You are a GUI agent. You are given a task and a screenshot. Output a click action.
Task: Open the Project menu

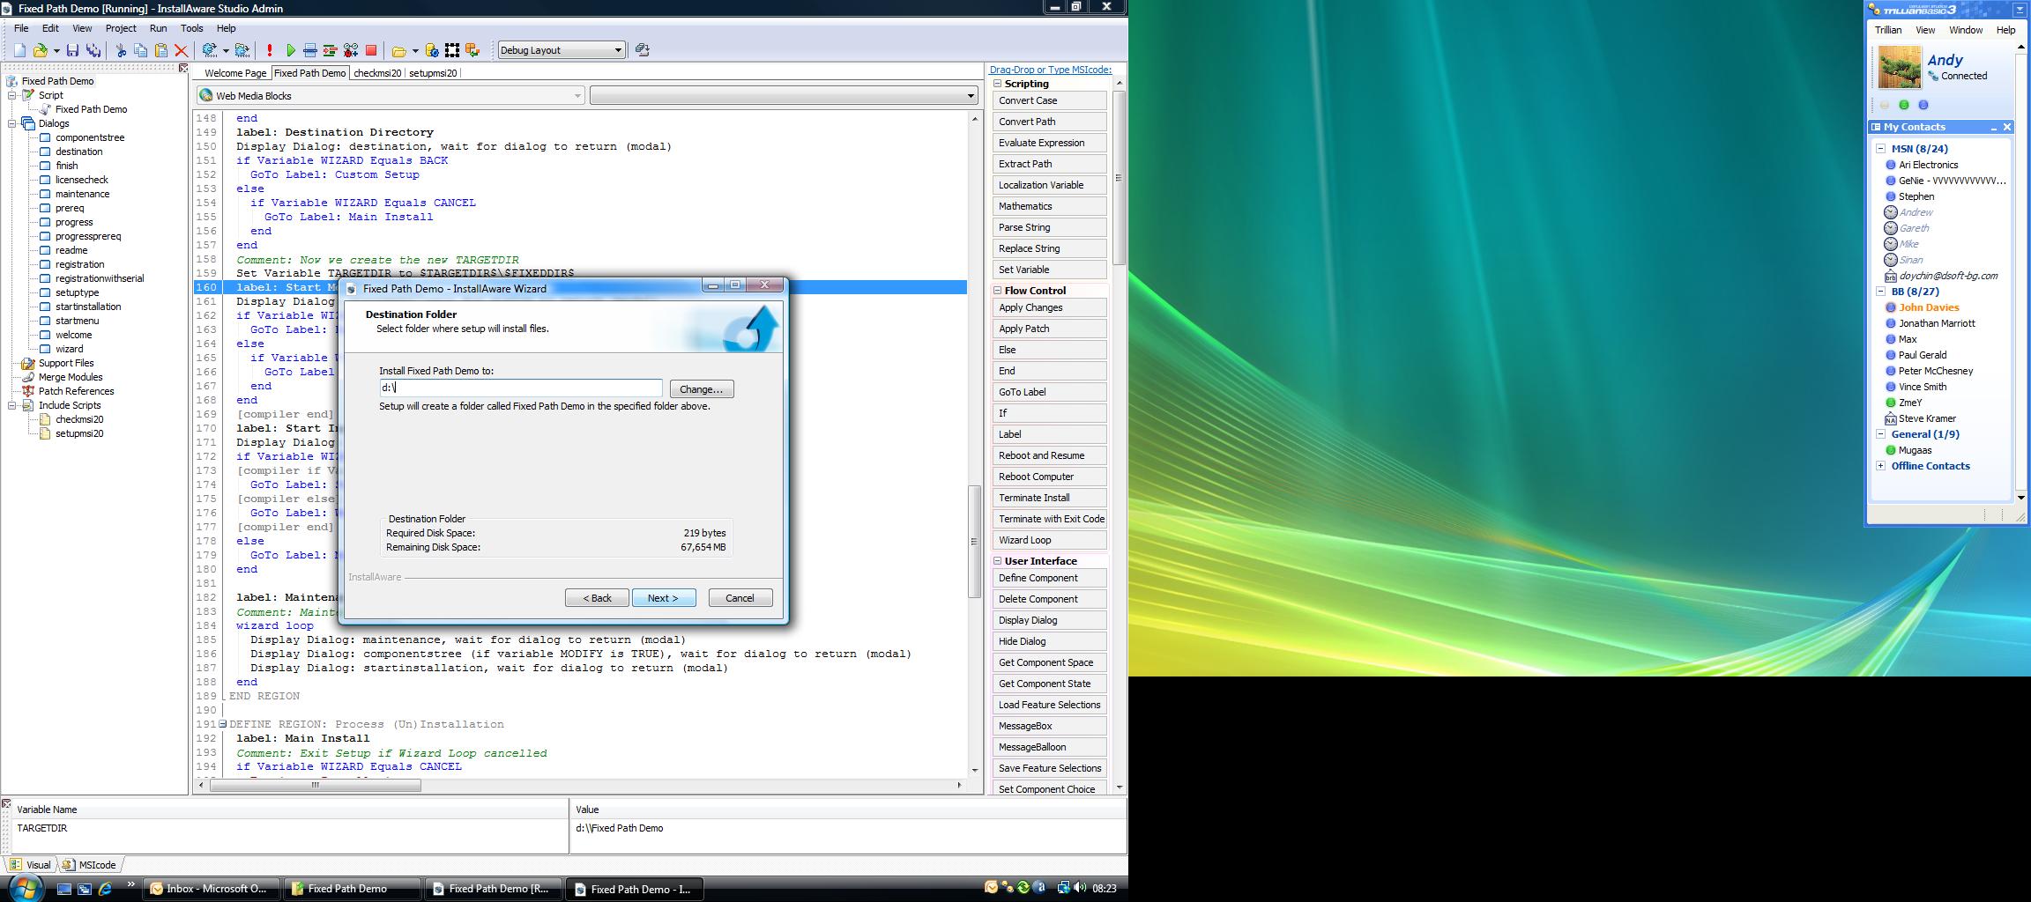121,28
